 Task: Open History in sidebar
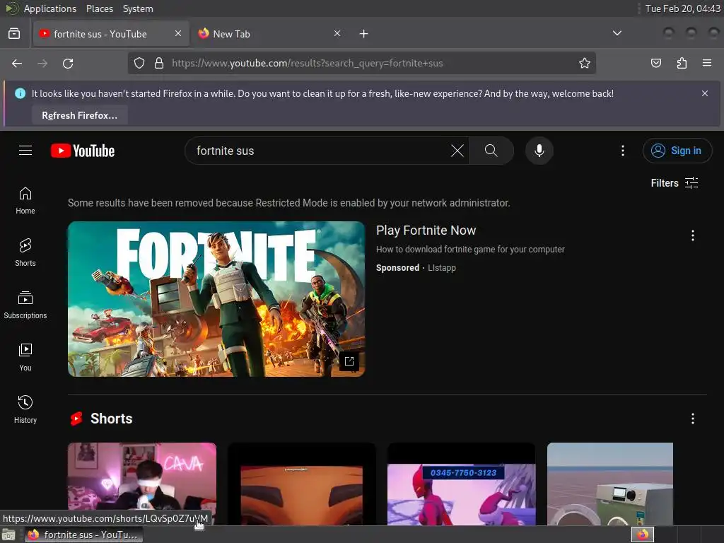25,409
